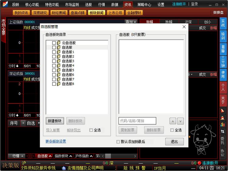Image resolution: width=228 pixels, height=171 pixels.
Task: Open the 核心功能 menu
Action: click(x=32, y=5)
